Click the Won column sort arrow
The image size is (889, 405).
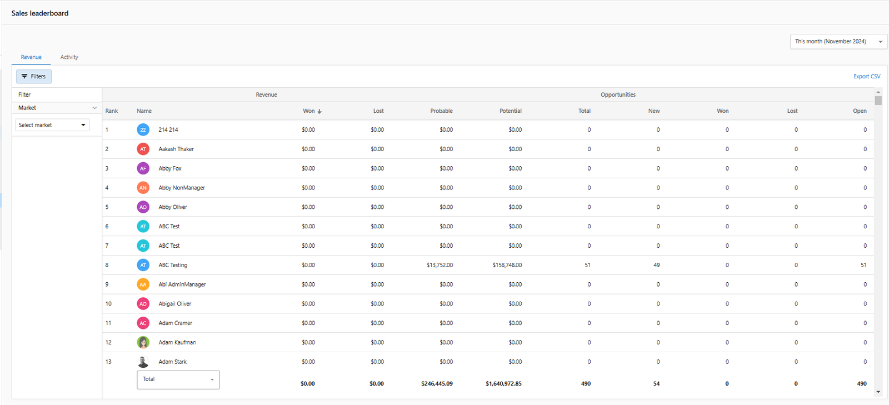click(x=319, y=111)
